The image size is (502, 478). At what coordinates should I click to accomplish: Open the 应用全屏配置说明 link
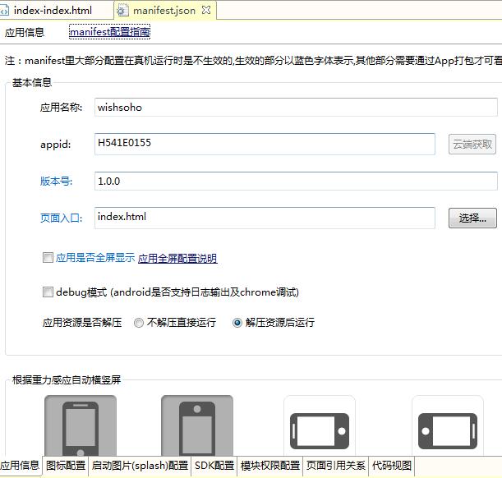click(x=177, y=258)
